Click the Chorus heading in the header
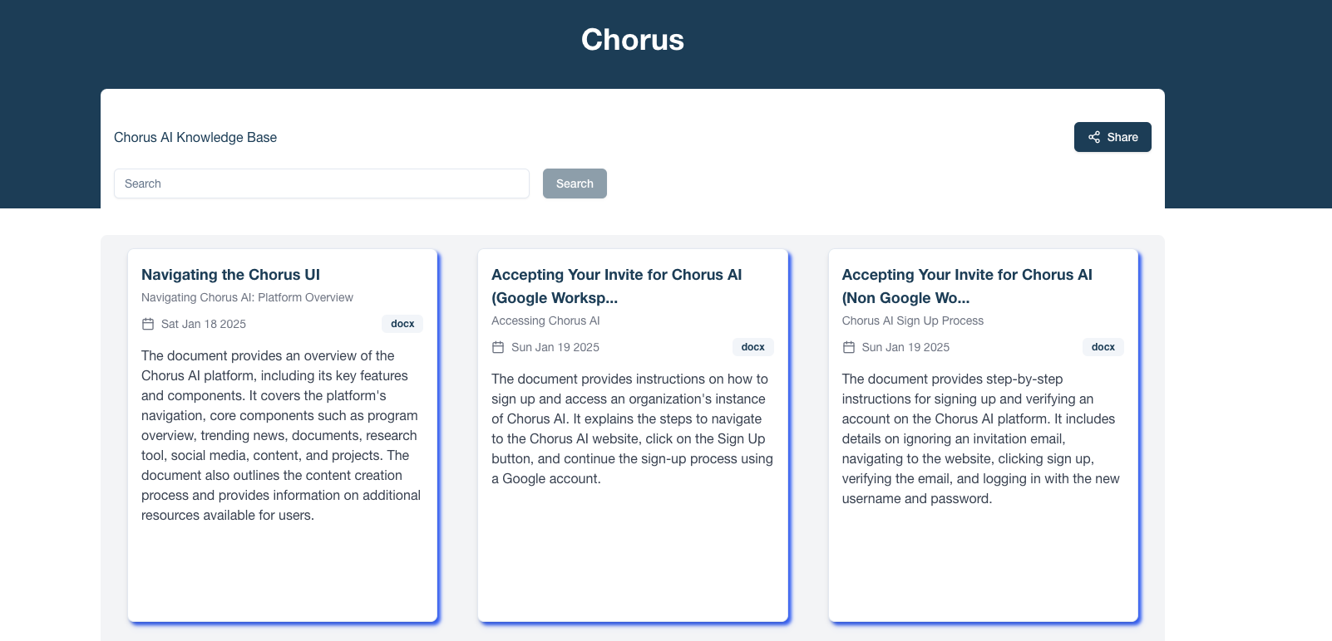This screenshot has height=641, width=1332. coord(632,40)
